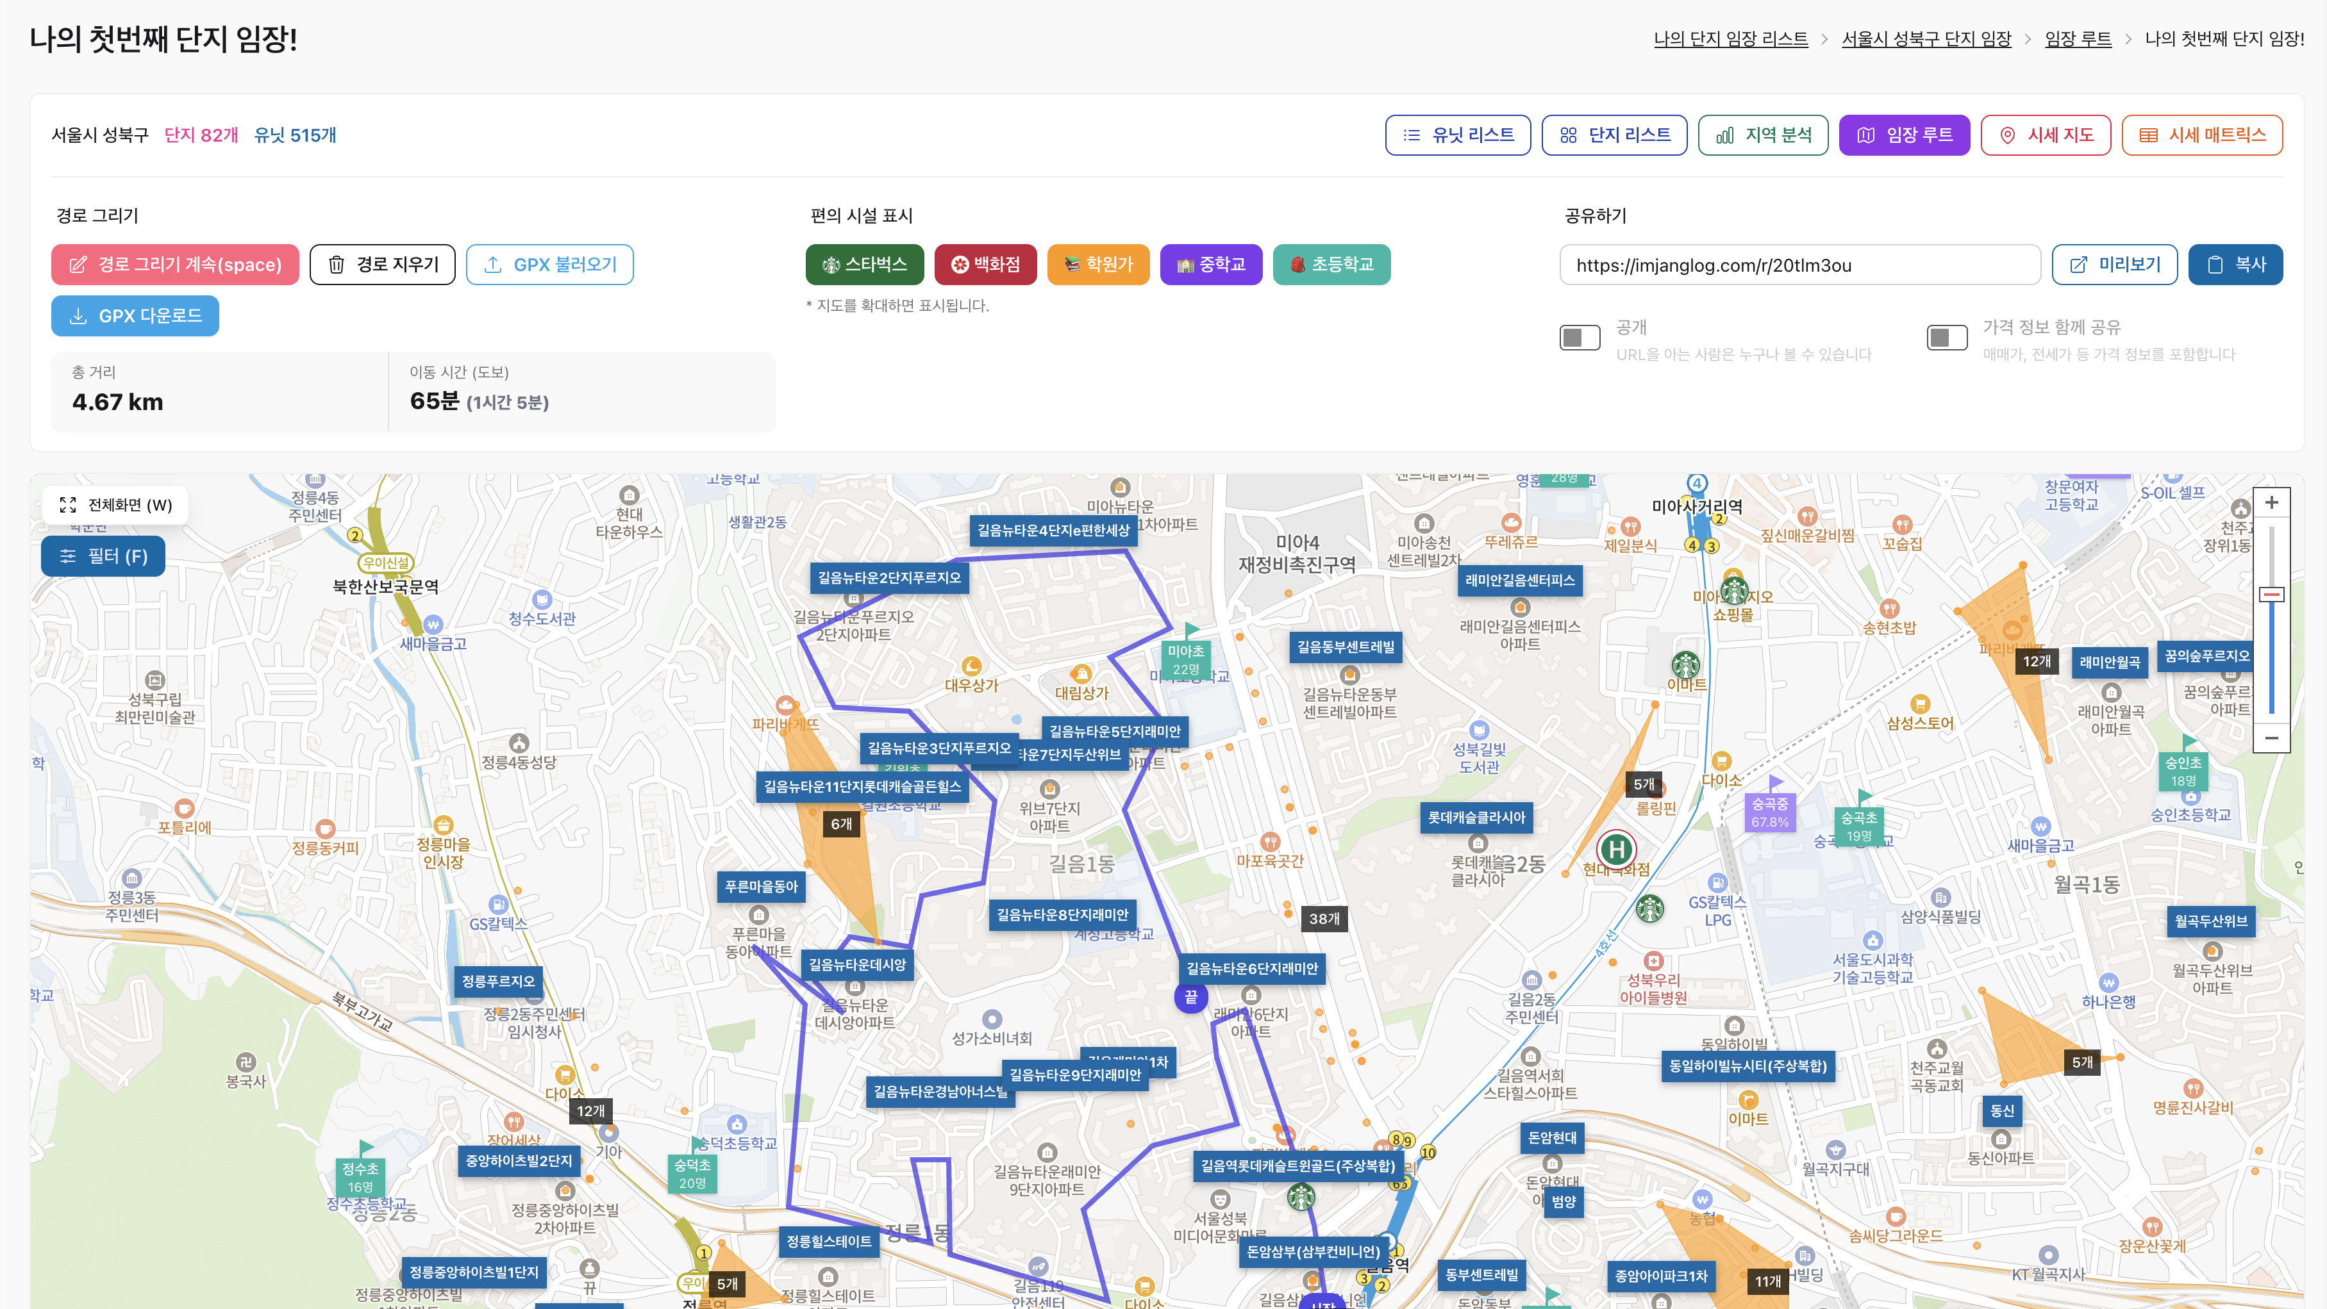2327x1309 pixels.
Task: Open 서울시 성북구 단지 임장 breadcrumb link
Action: click(x=1926, y=39)
